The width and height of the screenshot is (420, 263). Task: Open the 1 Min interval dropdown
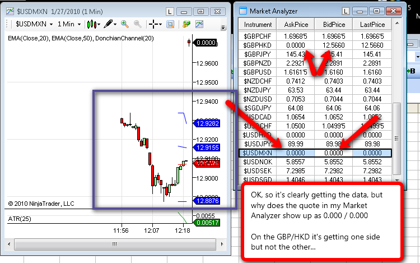tap(69, 24)
